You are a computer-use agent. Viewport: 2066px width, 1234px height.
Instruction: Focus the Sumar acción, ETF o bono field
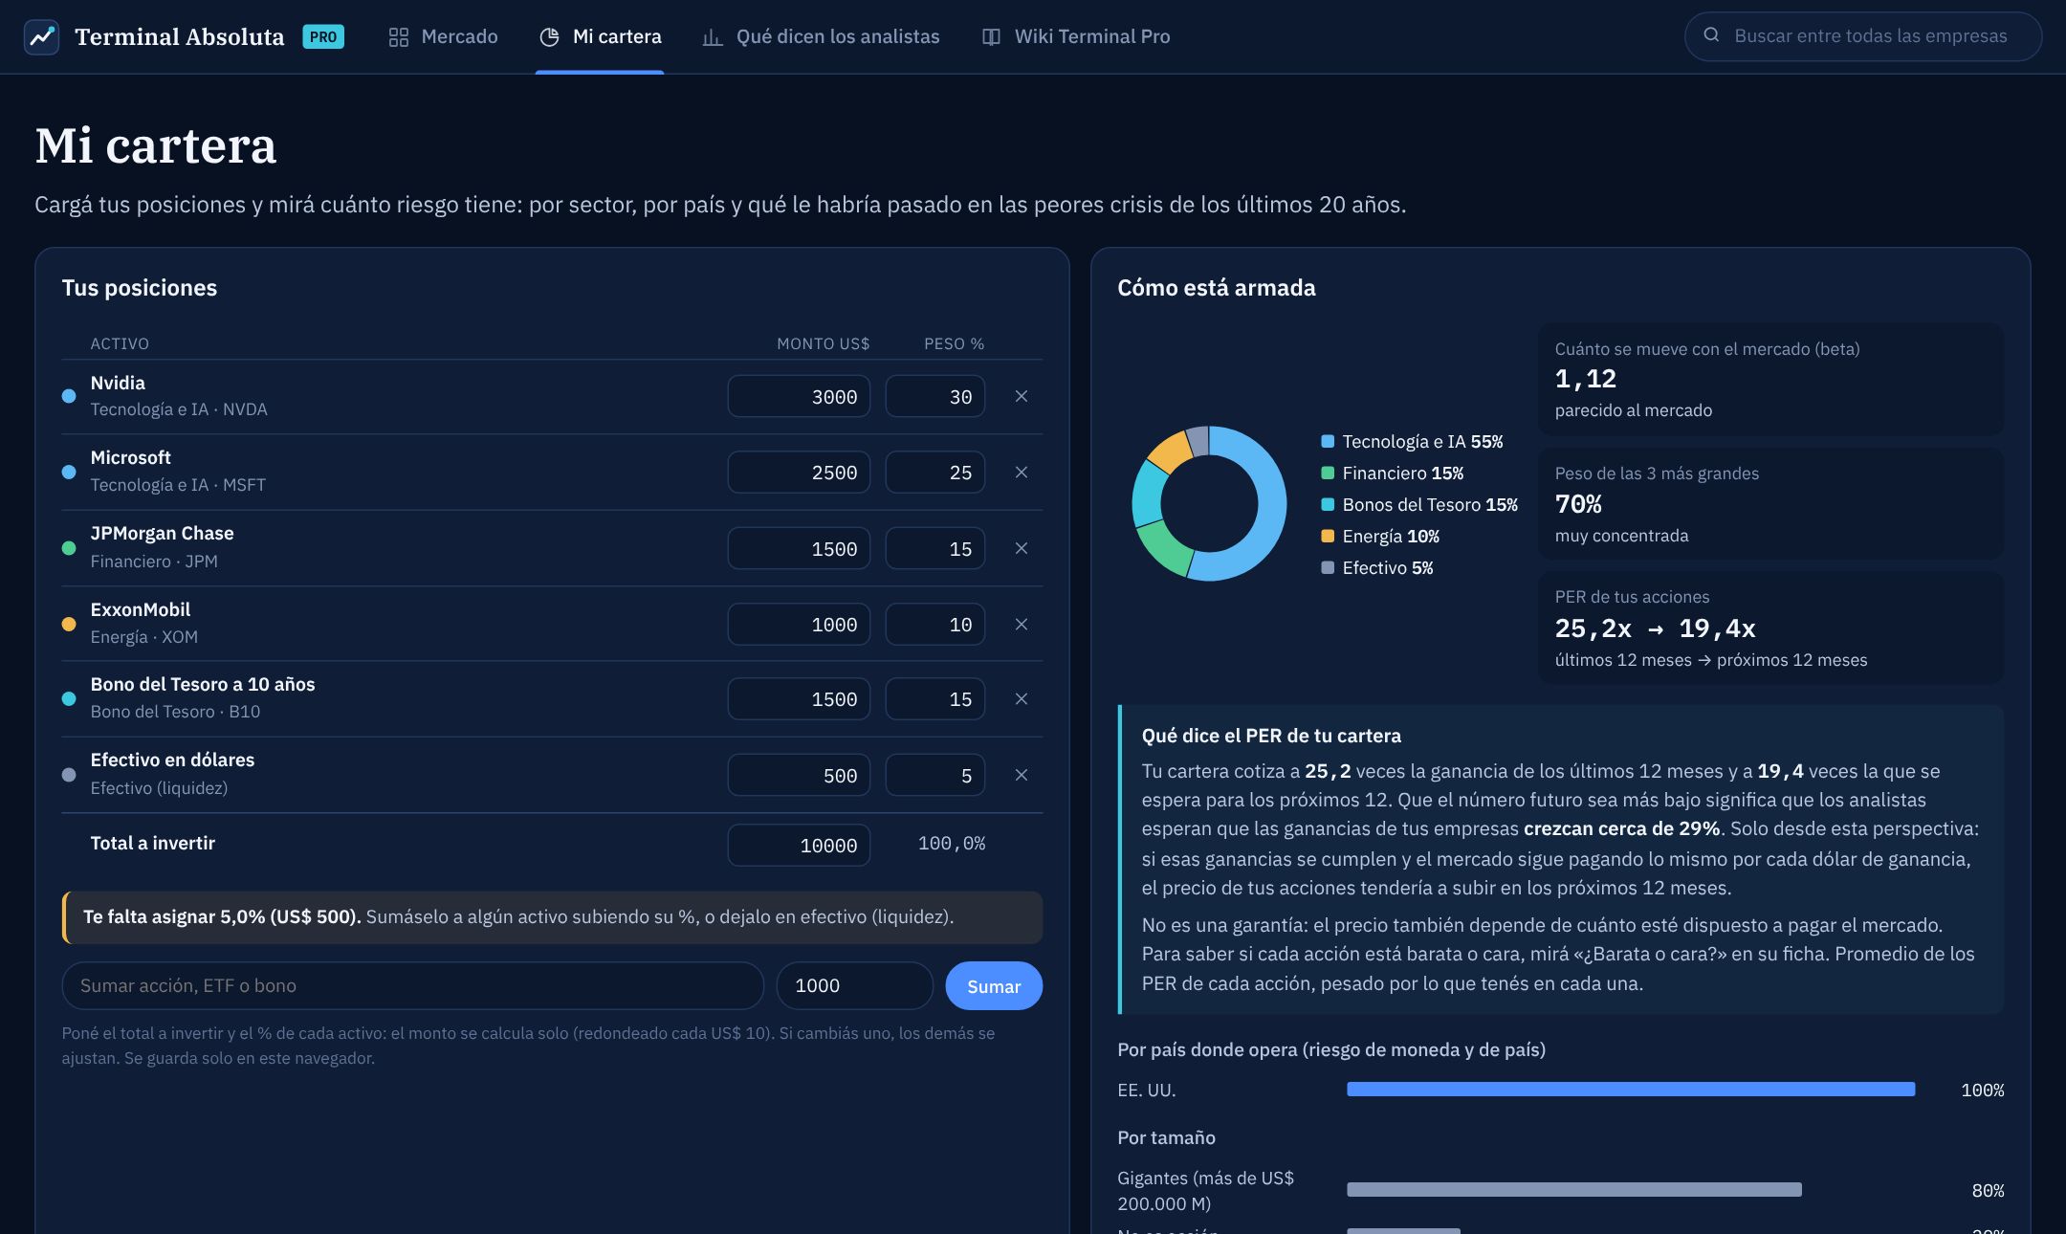click(412, 985)
